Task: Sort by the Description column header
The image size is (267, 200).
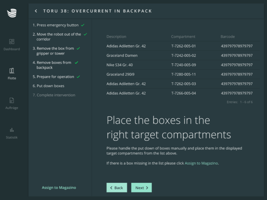Action: click(x=116, y=37)
